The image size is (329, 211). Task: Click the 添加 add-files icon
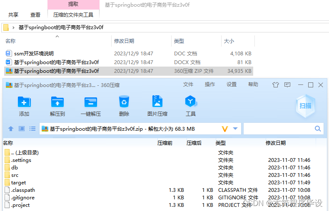pos(24,102)
